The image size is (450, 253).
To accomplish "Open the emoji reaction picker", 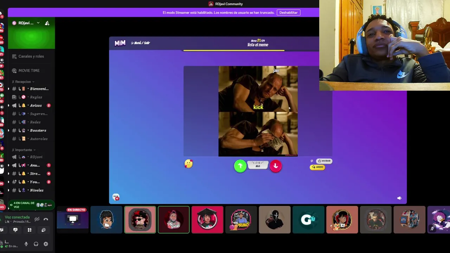I will pos(189,163).
